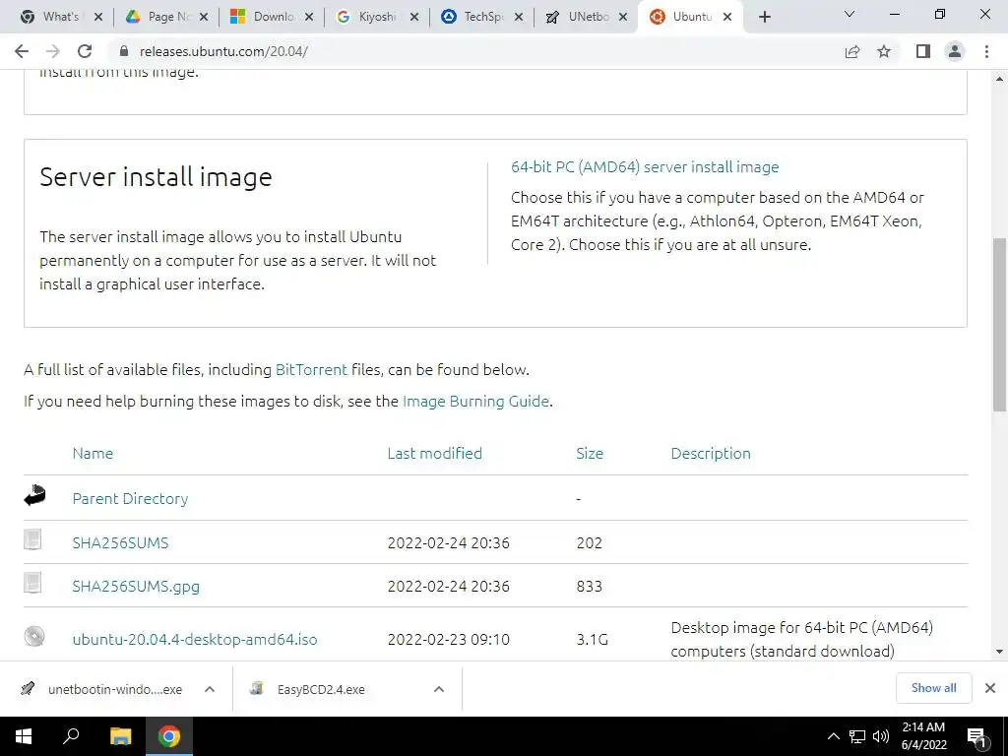Bookmark this page with the star

coord(884,51)
